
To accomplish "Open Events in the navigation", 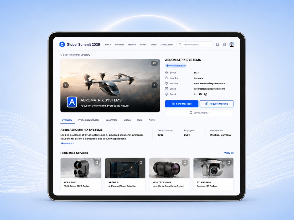I will coord(153,44).
